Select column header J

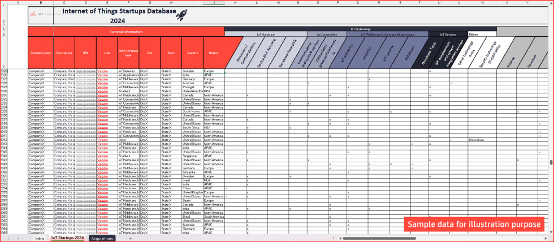point(214,2)
